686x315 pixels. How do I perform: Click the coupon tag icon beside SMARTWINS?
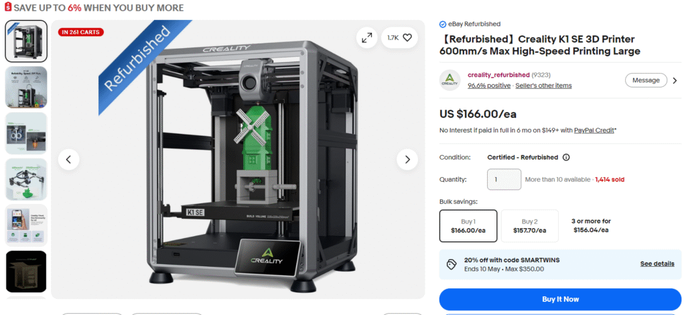[x=451, y=264]
